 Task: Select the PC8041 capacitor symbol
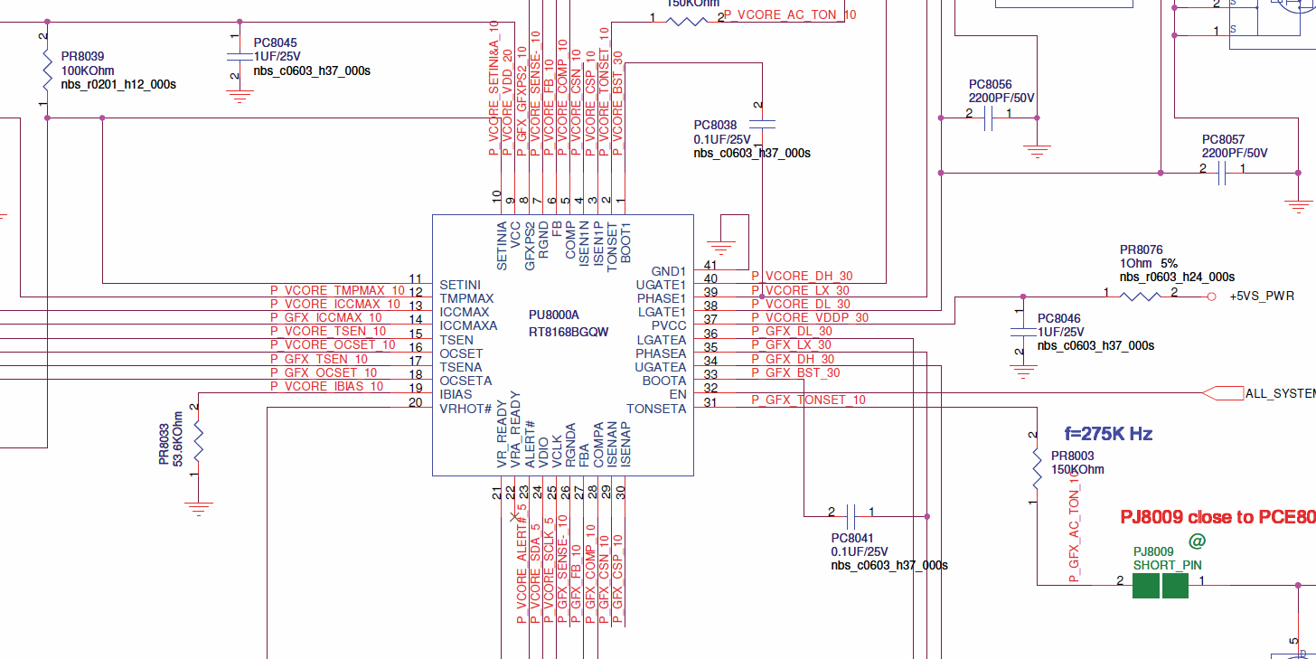pyautogui.click(x=851, y=516)
